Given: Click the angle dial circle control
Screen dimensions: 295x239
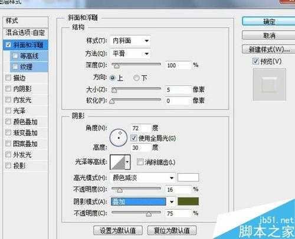Looking at the screenshot, I should click(x=119, y=138).
